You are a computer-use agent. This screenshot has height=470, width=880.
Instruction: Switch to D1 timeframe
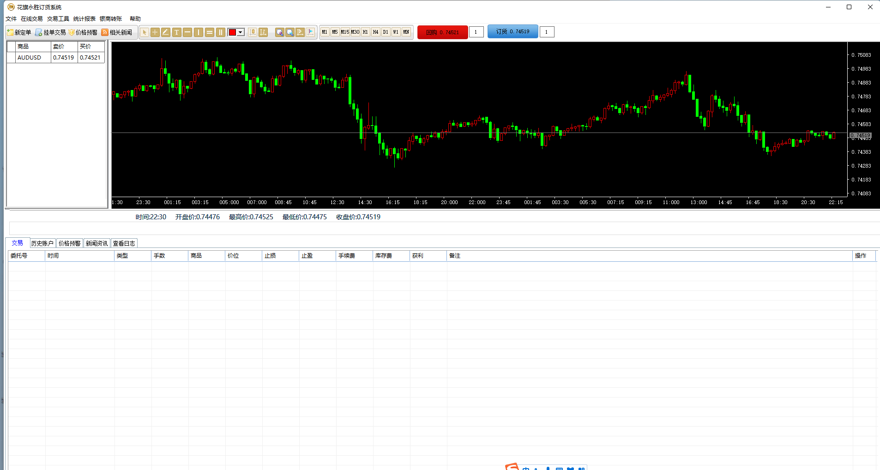[386, 32]
